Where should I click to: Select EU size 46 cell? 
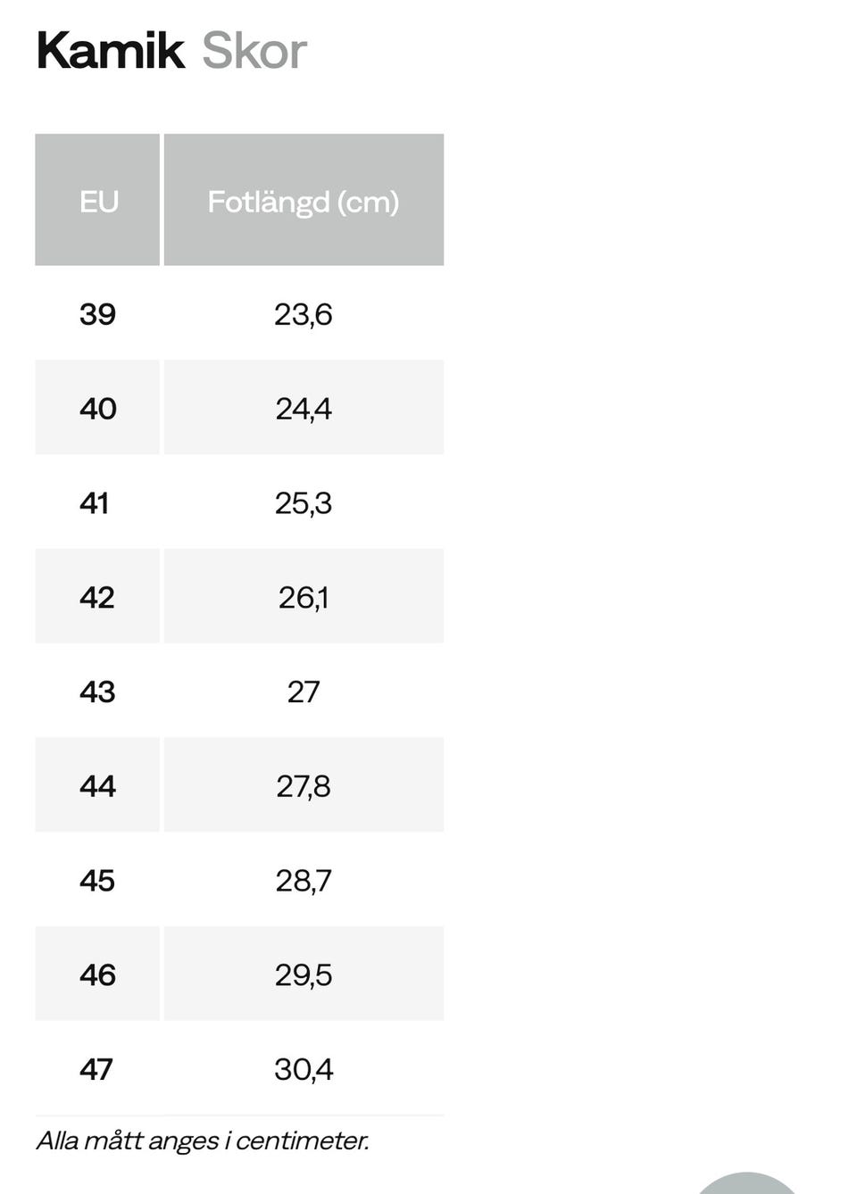(x=97, y=974)
